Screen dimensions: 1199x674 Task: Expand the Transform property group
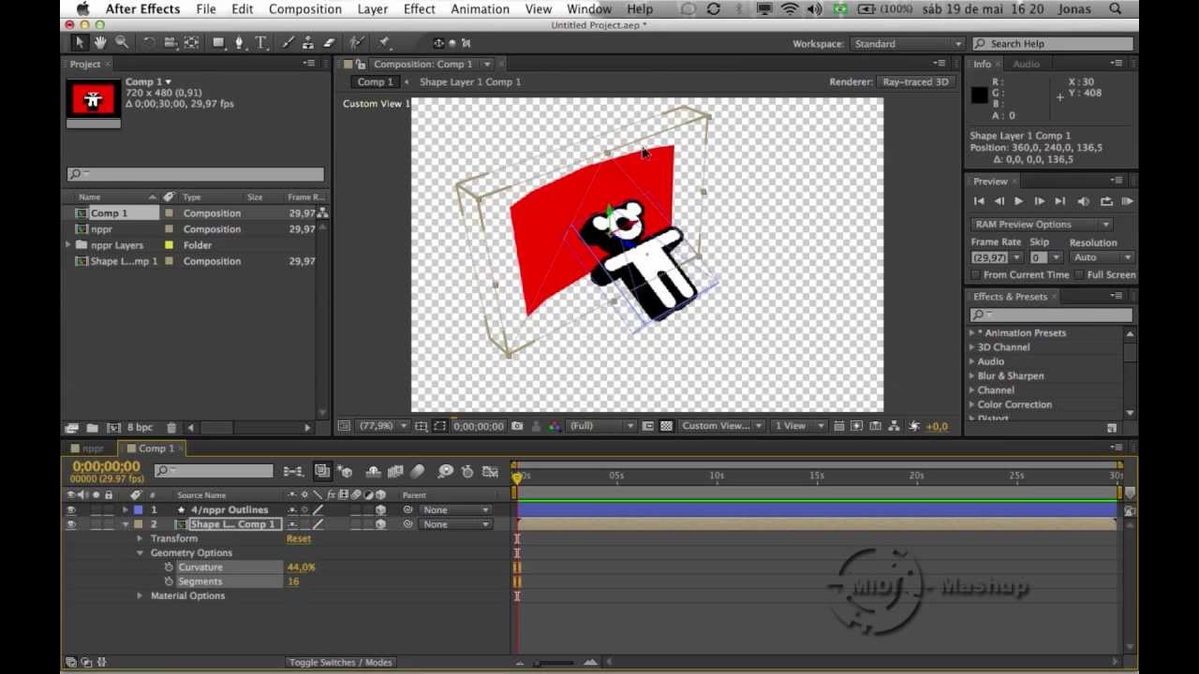pyautogui.click(x=140, y=538)
